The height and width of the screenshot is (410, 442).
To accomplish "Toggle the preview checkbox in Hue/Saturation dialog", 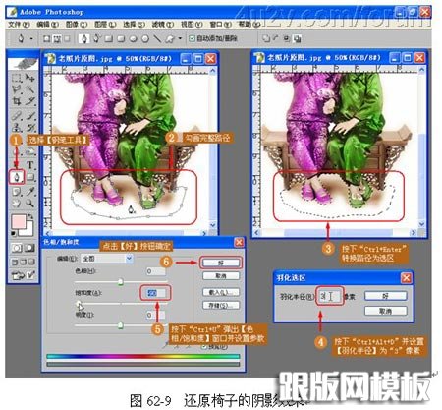I will [204, 347].
